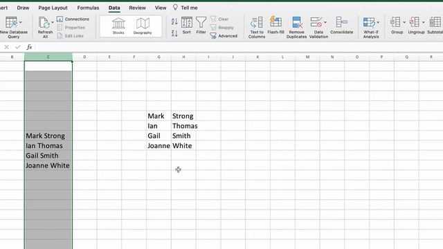Sort descending Z to A

point(174,33)
